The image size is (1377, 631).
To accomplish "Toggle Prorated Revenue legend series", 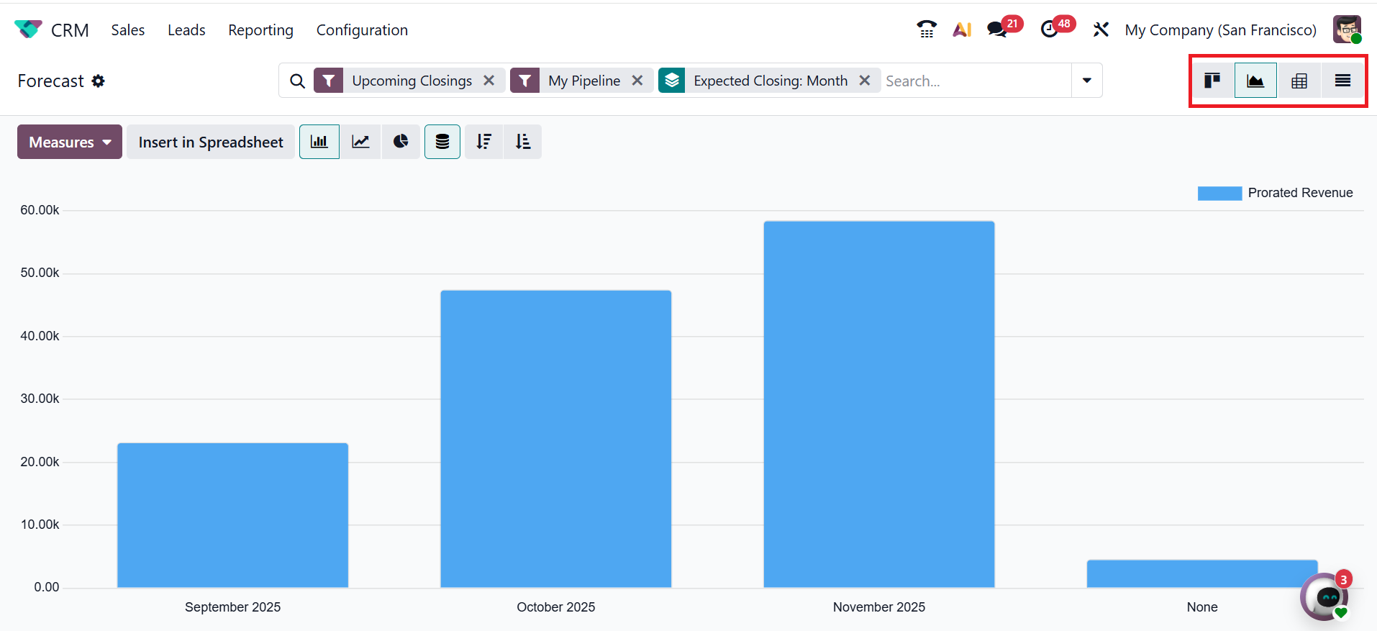I will pyautogui.click(x=1274, y=193).
